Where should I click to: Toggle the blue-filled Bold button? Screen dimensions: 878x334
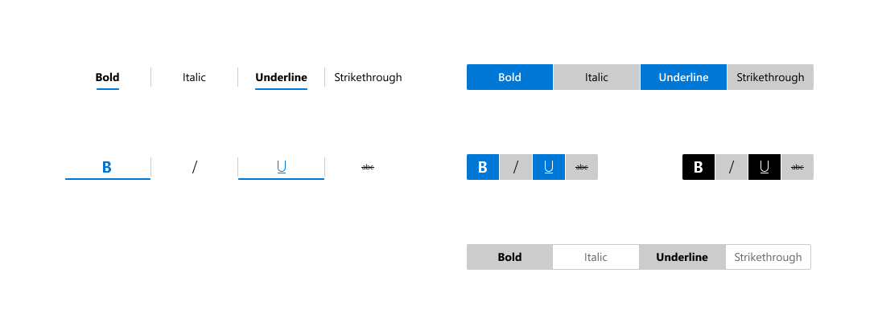[x=509, y=77]
